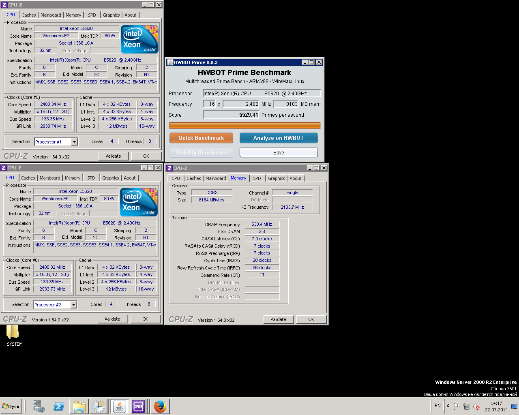This screenshot has height=415, width=519.
Task: Click the orange HWBOT benchmark progress bar
Action: [245, 126]
